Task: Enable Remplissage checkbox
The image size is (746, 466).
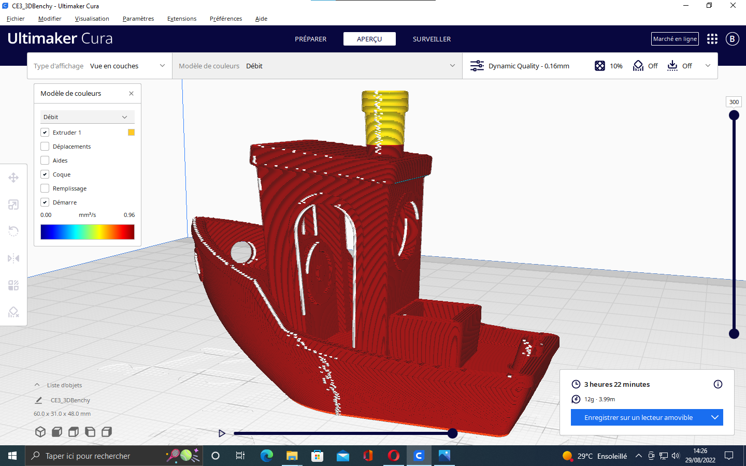Action: (45, 188)
